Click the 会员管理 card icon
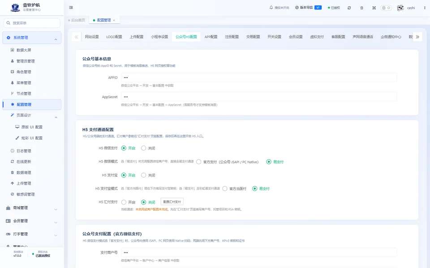Screen dimensions: 430x268 pyautogui.click(x=8, y=221)
